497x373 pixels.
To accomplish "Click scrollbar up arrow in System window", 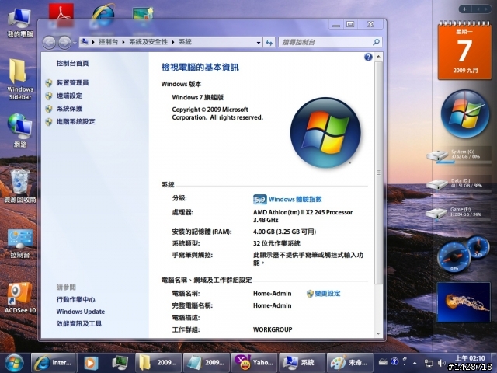I will pos(378,57).
